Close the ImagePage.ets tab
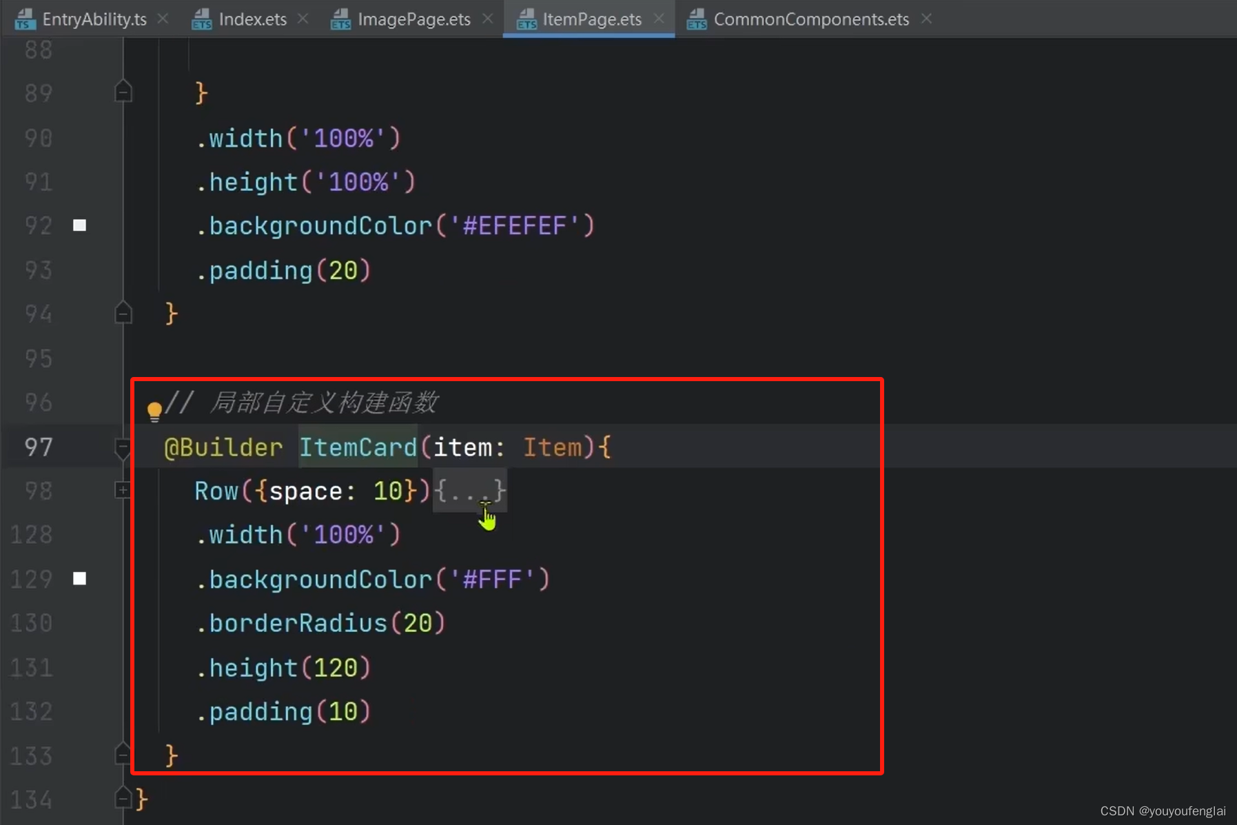Image resolution: width=1237 pixels, height=825 pixels. pos(488,19)
